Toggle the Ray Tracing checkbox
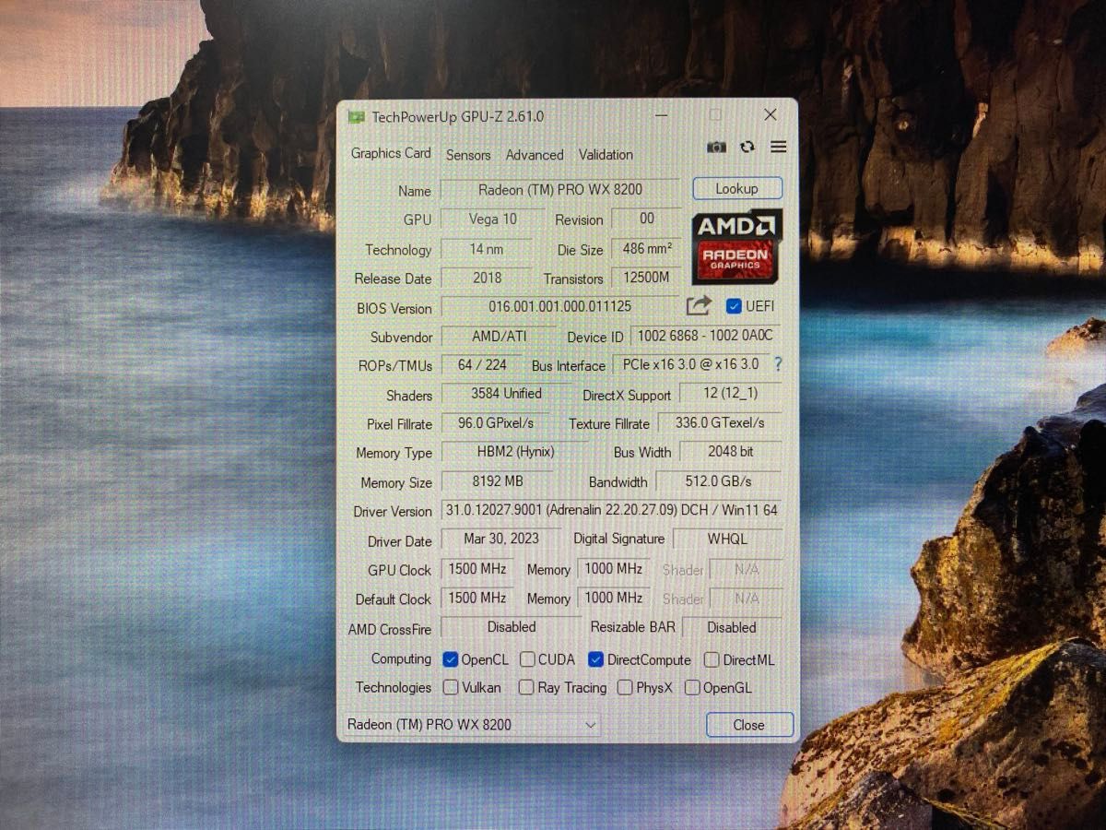This screenshot has height=830, width=1106. (526, 687)
